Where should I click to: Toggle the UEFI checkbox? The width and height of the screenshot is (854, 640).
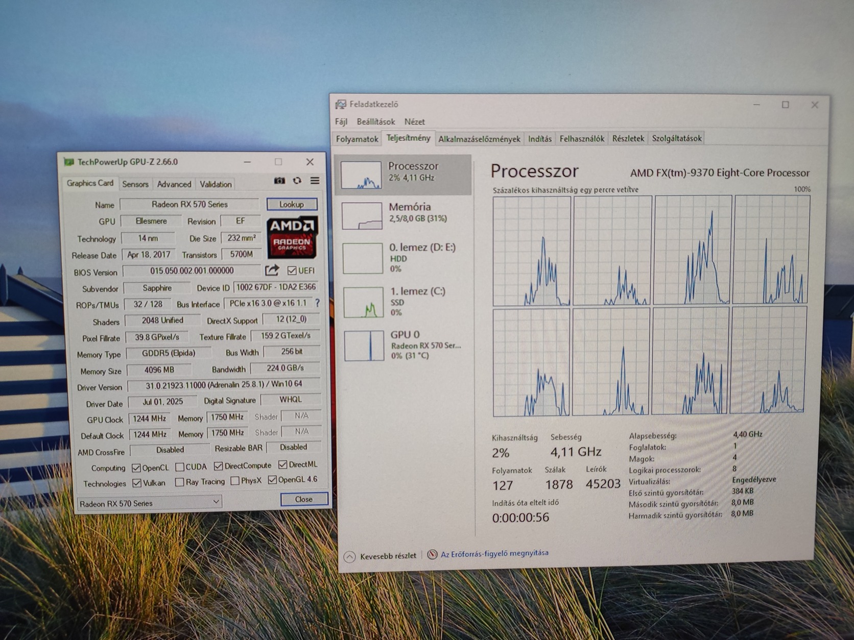click(x=292, y=270)
